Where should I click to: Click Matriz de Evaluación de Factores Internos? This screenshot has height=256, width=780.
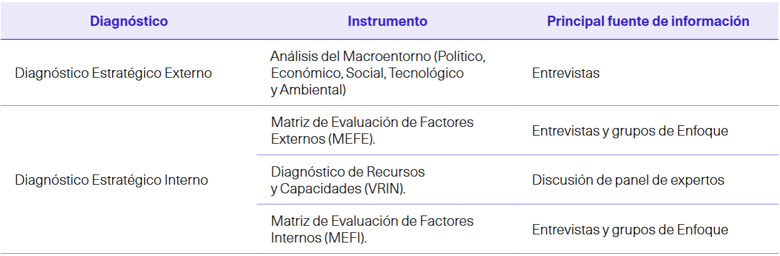coord(372,229)
